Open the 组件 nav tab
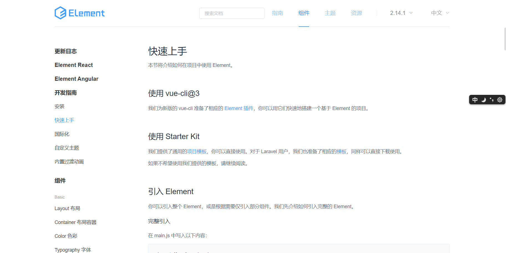Viewport: 506px width, 253px height. pos(304,13)
